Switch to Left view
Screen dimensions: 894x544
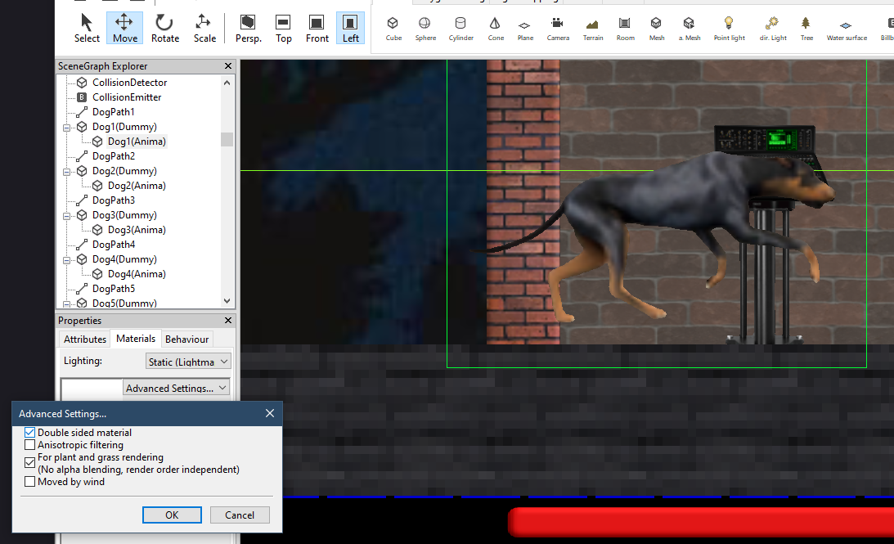(350, 28)
